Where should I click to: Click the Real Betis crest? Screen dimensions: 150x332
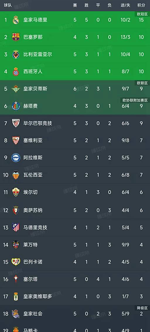(16, 89)
